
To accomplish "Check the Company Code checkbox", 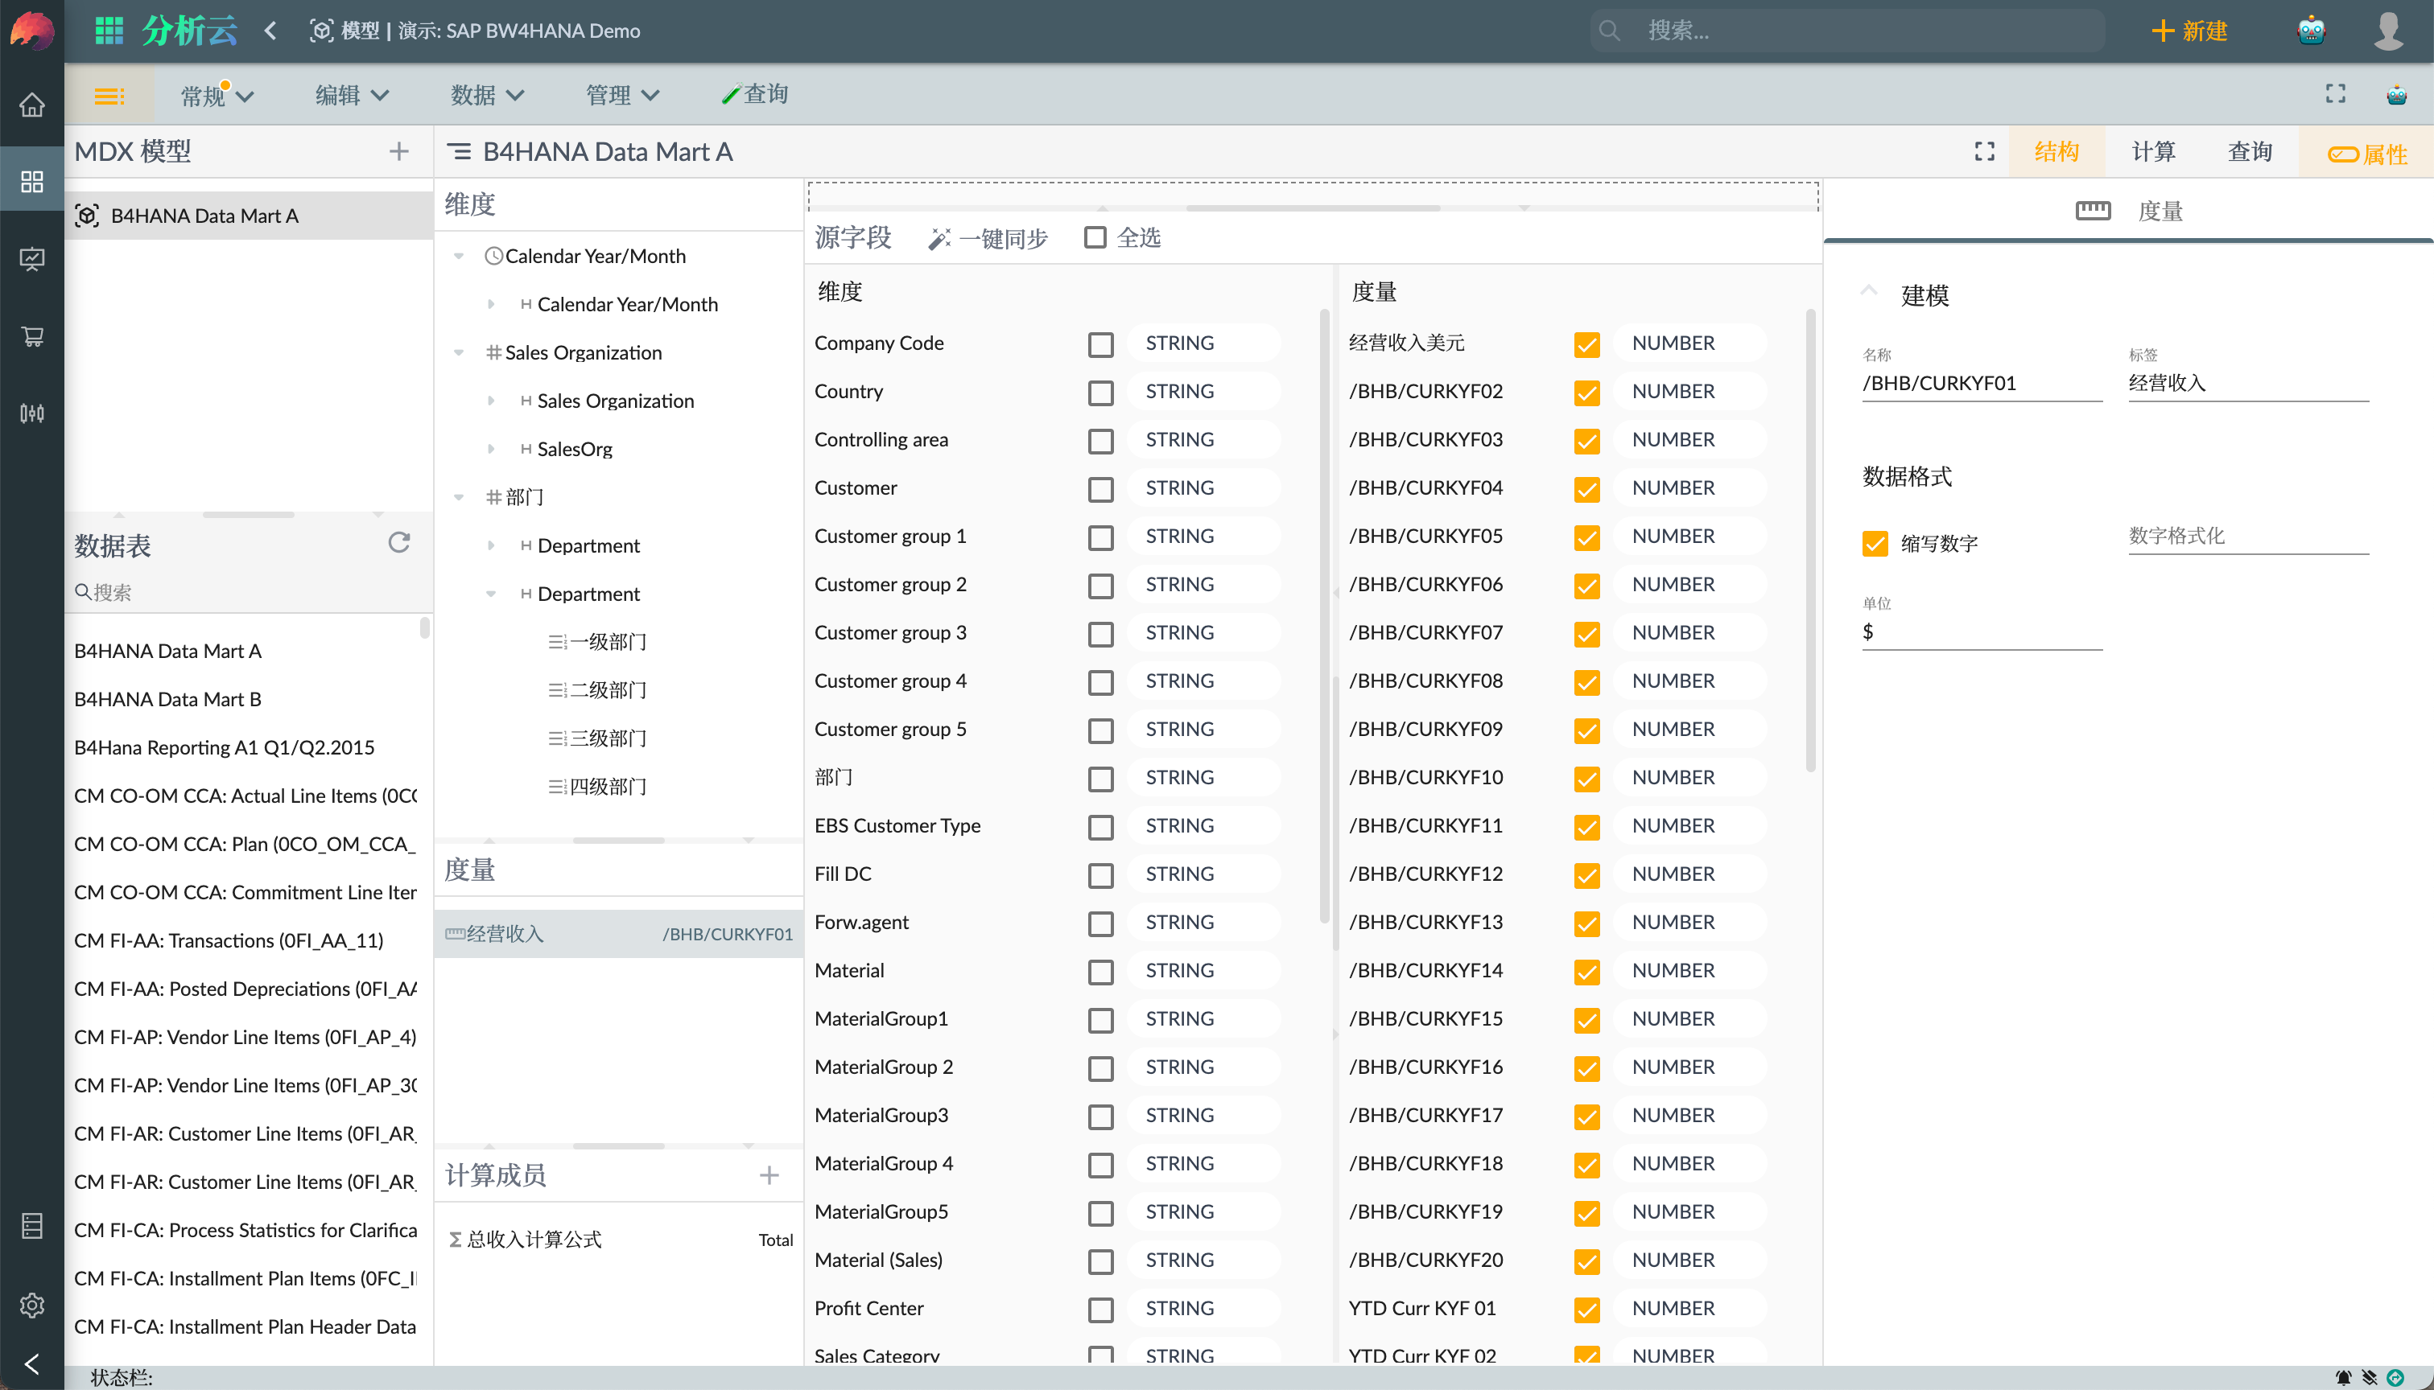I will coord(1100,343).
